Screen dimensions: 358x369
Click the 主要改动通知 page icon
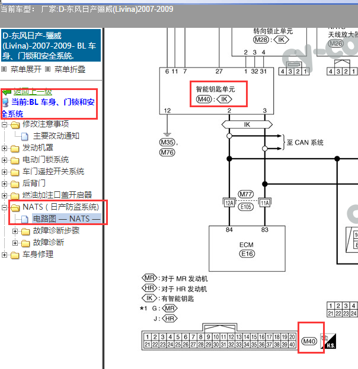coord(25,136)
